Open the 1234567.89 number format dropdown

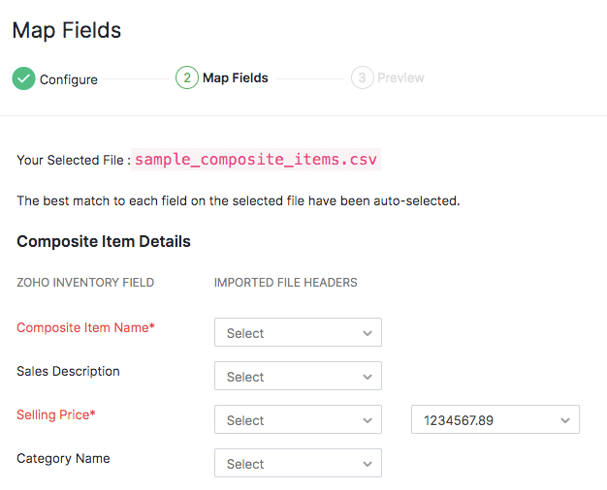click(495, 419)
